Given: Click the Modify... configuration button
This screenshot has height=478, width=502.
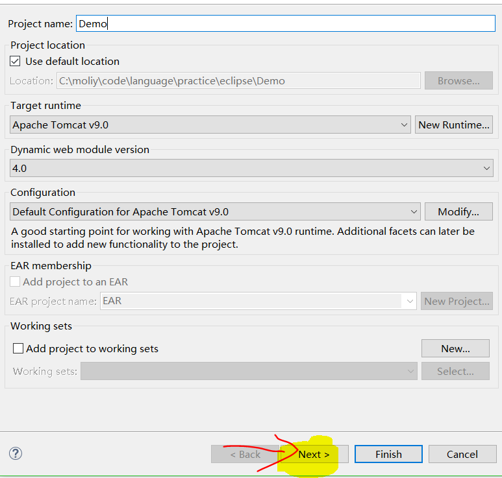Looking at the screenshot, I should point(458,211).
